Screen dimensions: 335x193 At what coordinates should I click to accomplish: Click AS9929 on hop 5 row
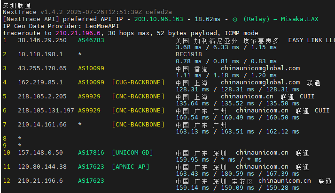(89, 96)
